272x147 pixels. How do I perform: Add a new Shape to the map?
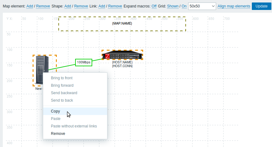tap(68, 6)
